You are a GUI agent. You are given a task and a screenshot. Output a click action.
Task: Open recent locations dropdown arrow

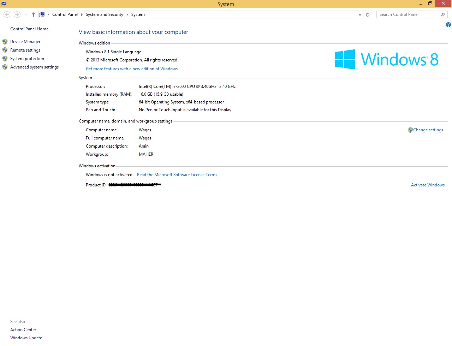pos(25,14)
